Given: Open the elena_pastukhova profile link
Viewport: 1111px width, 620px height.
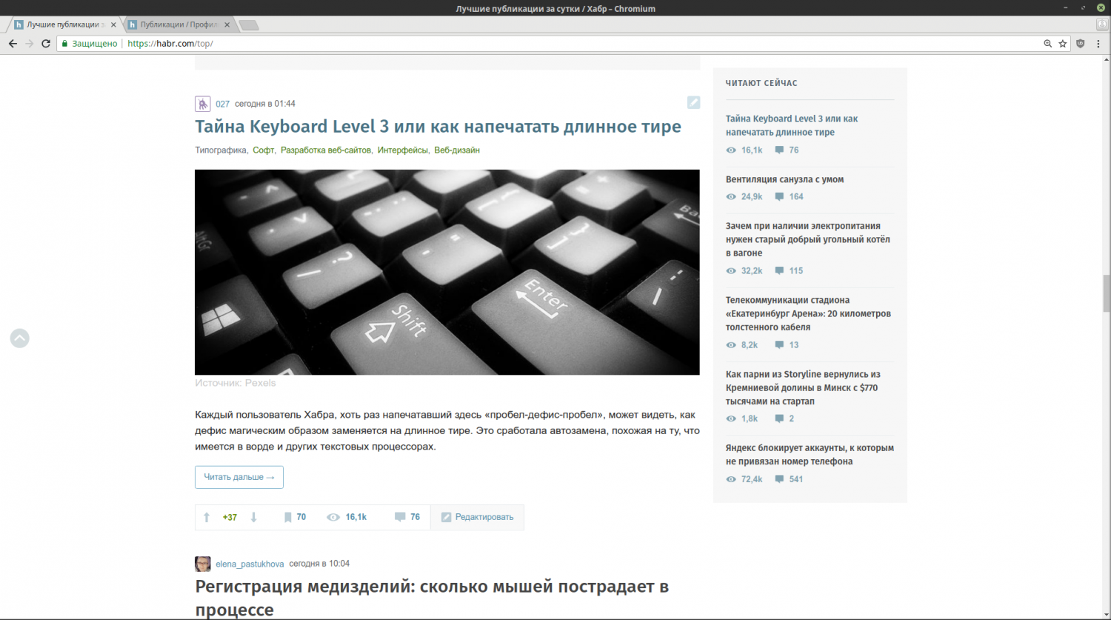Looking at the screenshot, I should tap(250, 564).
